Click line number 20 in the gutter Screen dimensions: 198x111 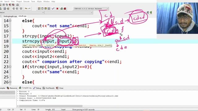tap(6, 51)
